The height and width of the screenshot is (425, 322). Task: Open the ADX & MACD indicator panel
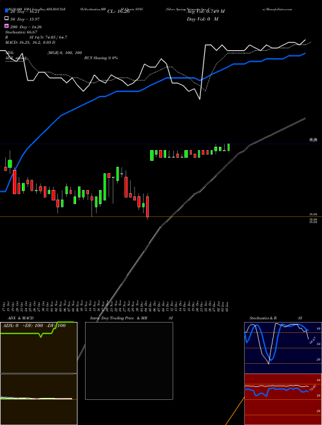click(39, 373)
